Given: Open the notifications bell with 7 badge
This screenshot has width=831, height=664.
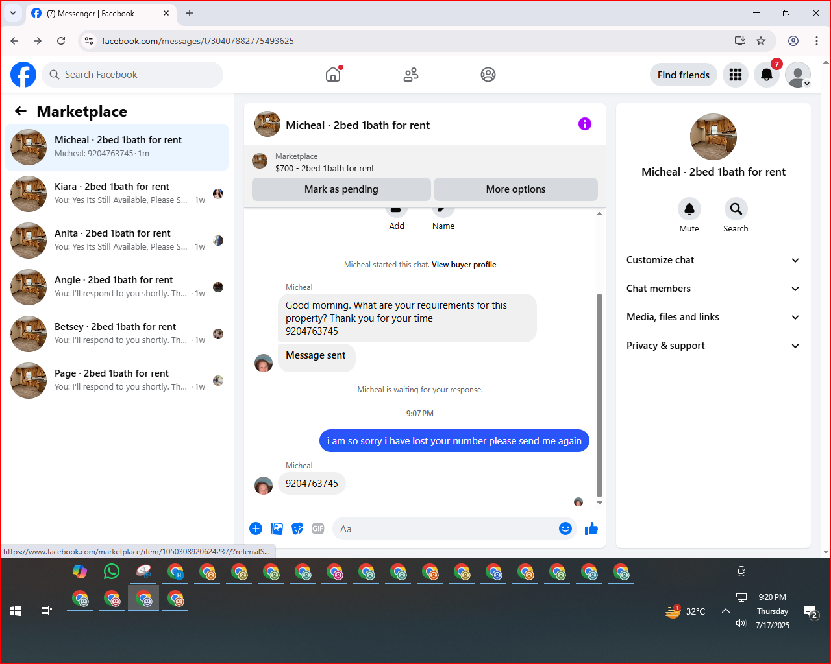Looking at the screenshot, I should pos(767,75).
